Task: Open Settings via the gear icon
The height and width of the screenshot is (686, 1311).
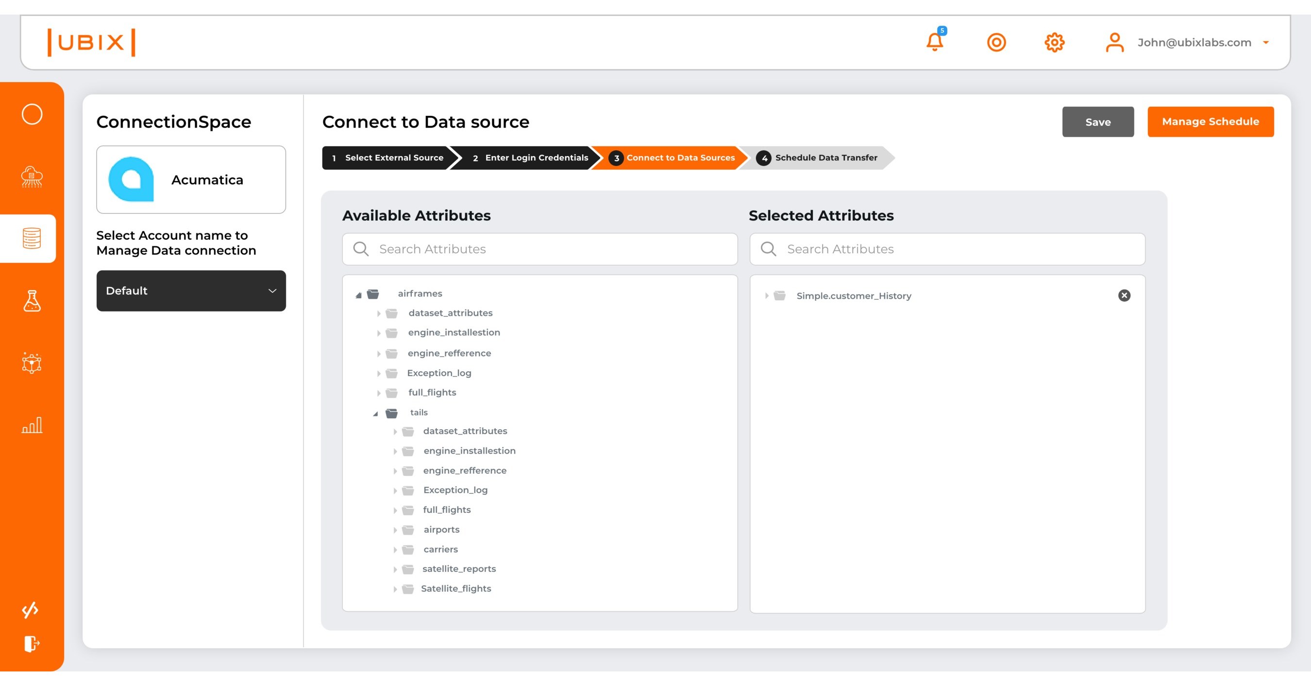Action: click(1055, 42)
